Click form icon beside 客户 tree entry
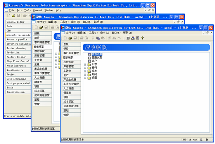The width and height of the screenshot is (215, 144). [x=89, y=61]
